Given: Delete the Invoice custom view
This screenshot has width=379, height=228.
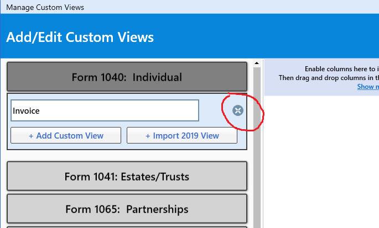Looking at the screenshot, I should [x=238, y=111].
